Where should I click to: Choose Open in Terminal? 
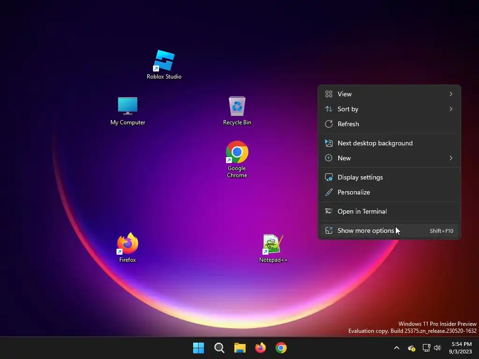click(390, 212)
